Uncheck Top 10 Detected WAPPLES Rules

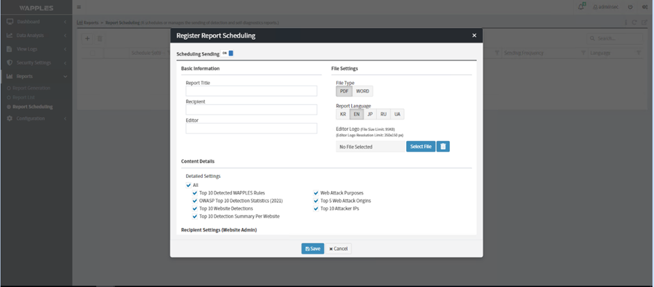(x=195, y=192)
